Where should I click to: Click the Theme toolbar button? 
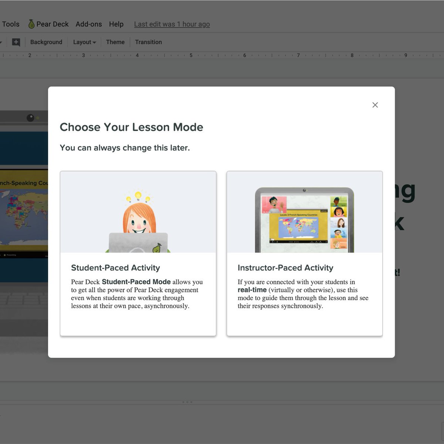[115, 42]
